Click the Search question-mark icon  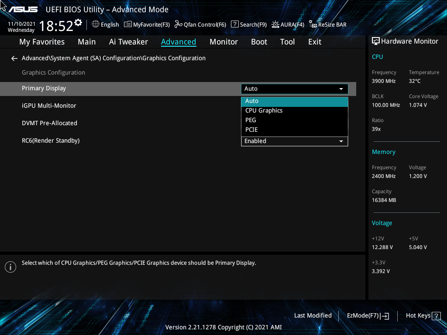[234, 24]
